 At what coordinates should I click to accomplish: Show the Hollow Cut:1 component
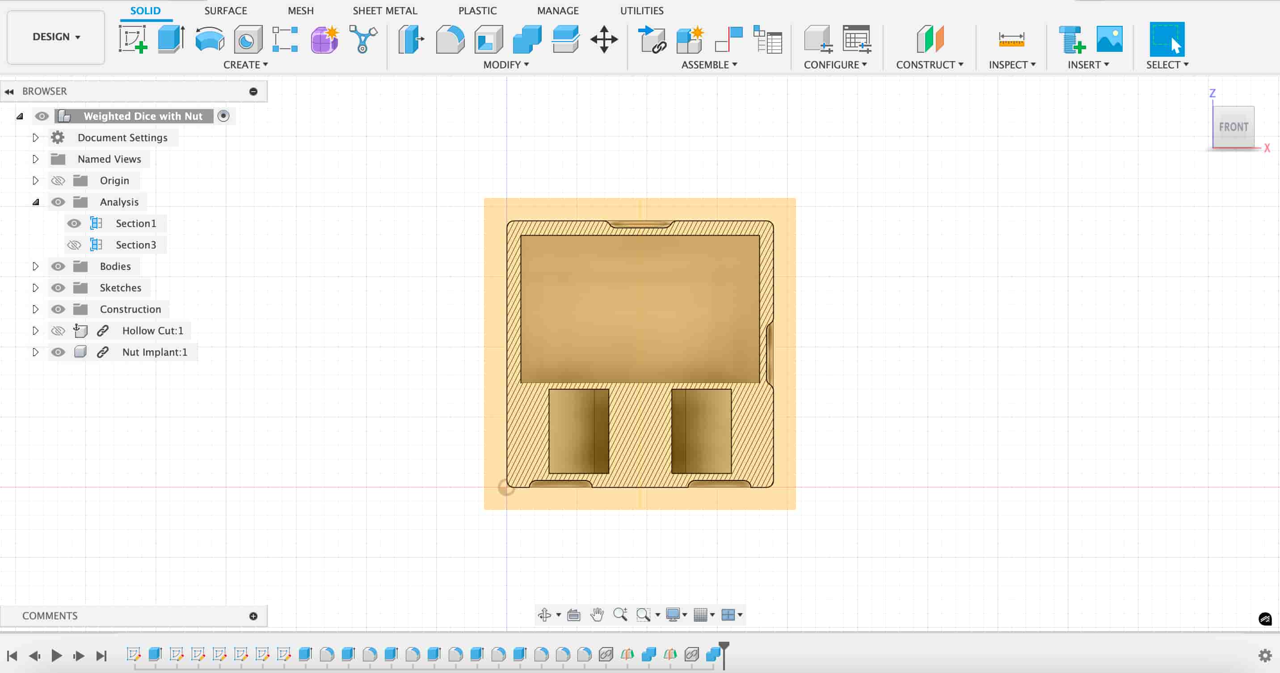(x=58, y=331)
